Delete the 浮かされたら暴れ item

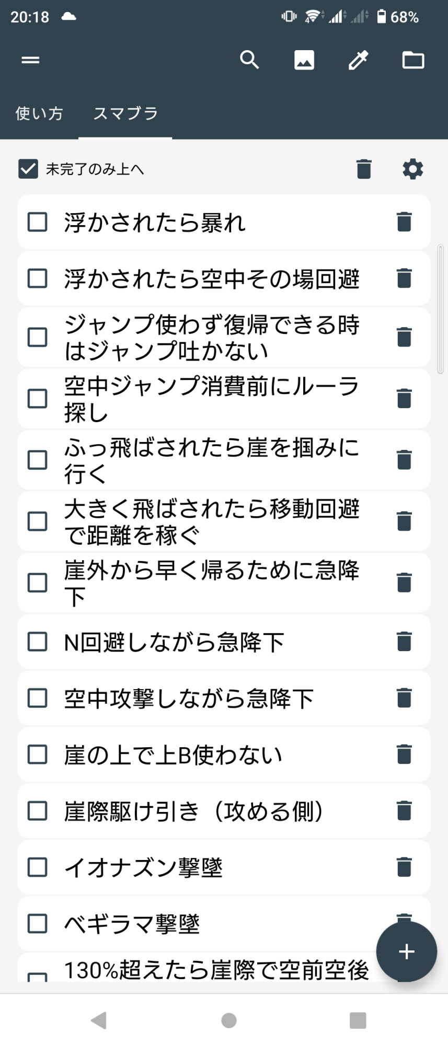coord(404,222)
